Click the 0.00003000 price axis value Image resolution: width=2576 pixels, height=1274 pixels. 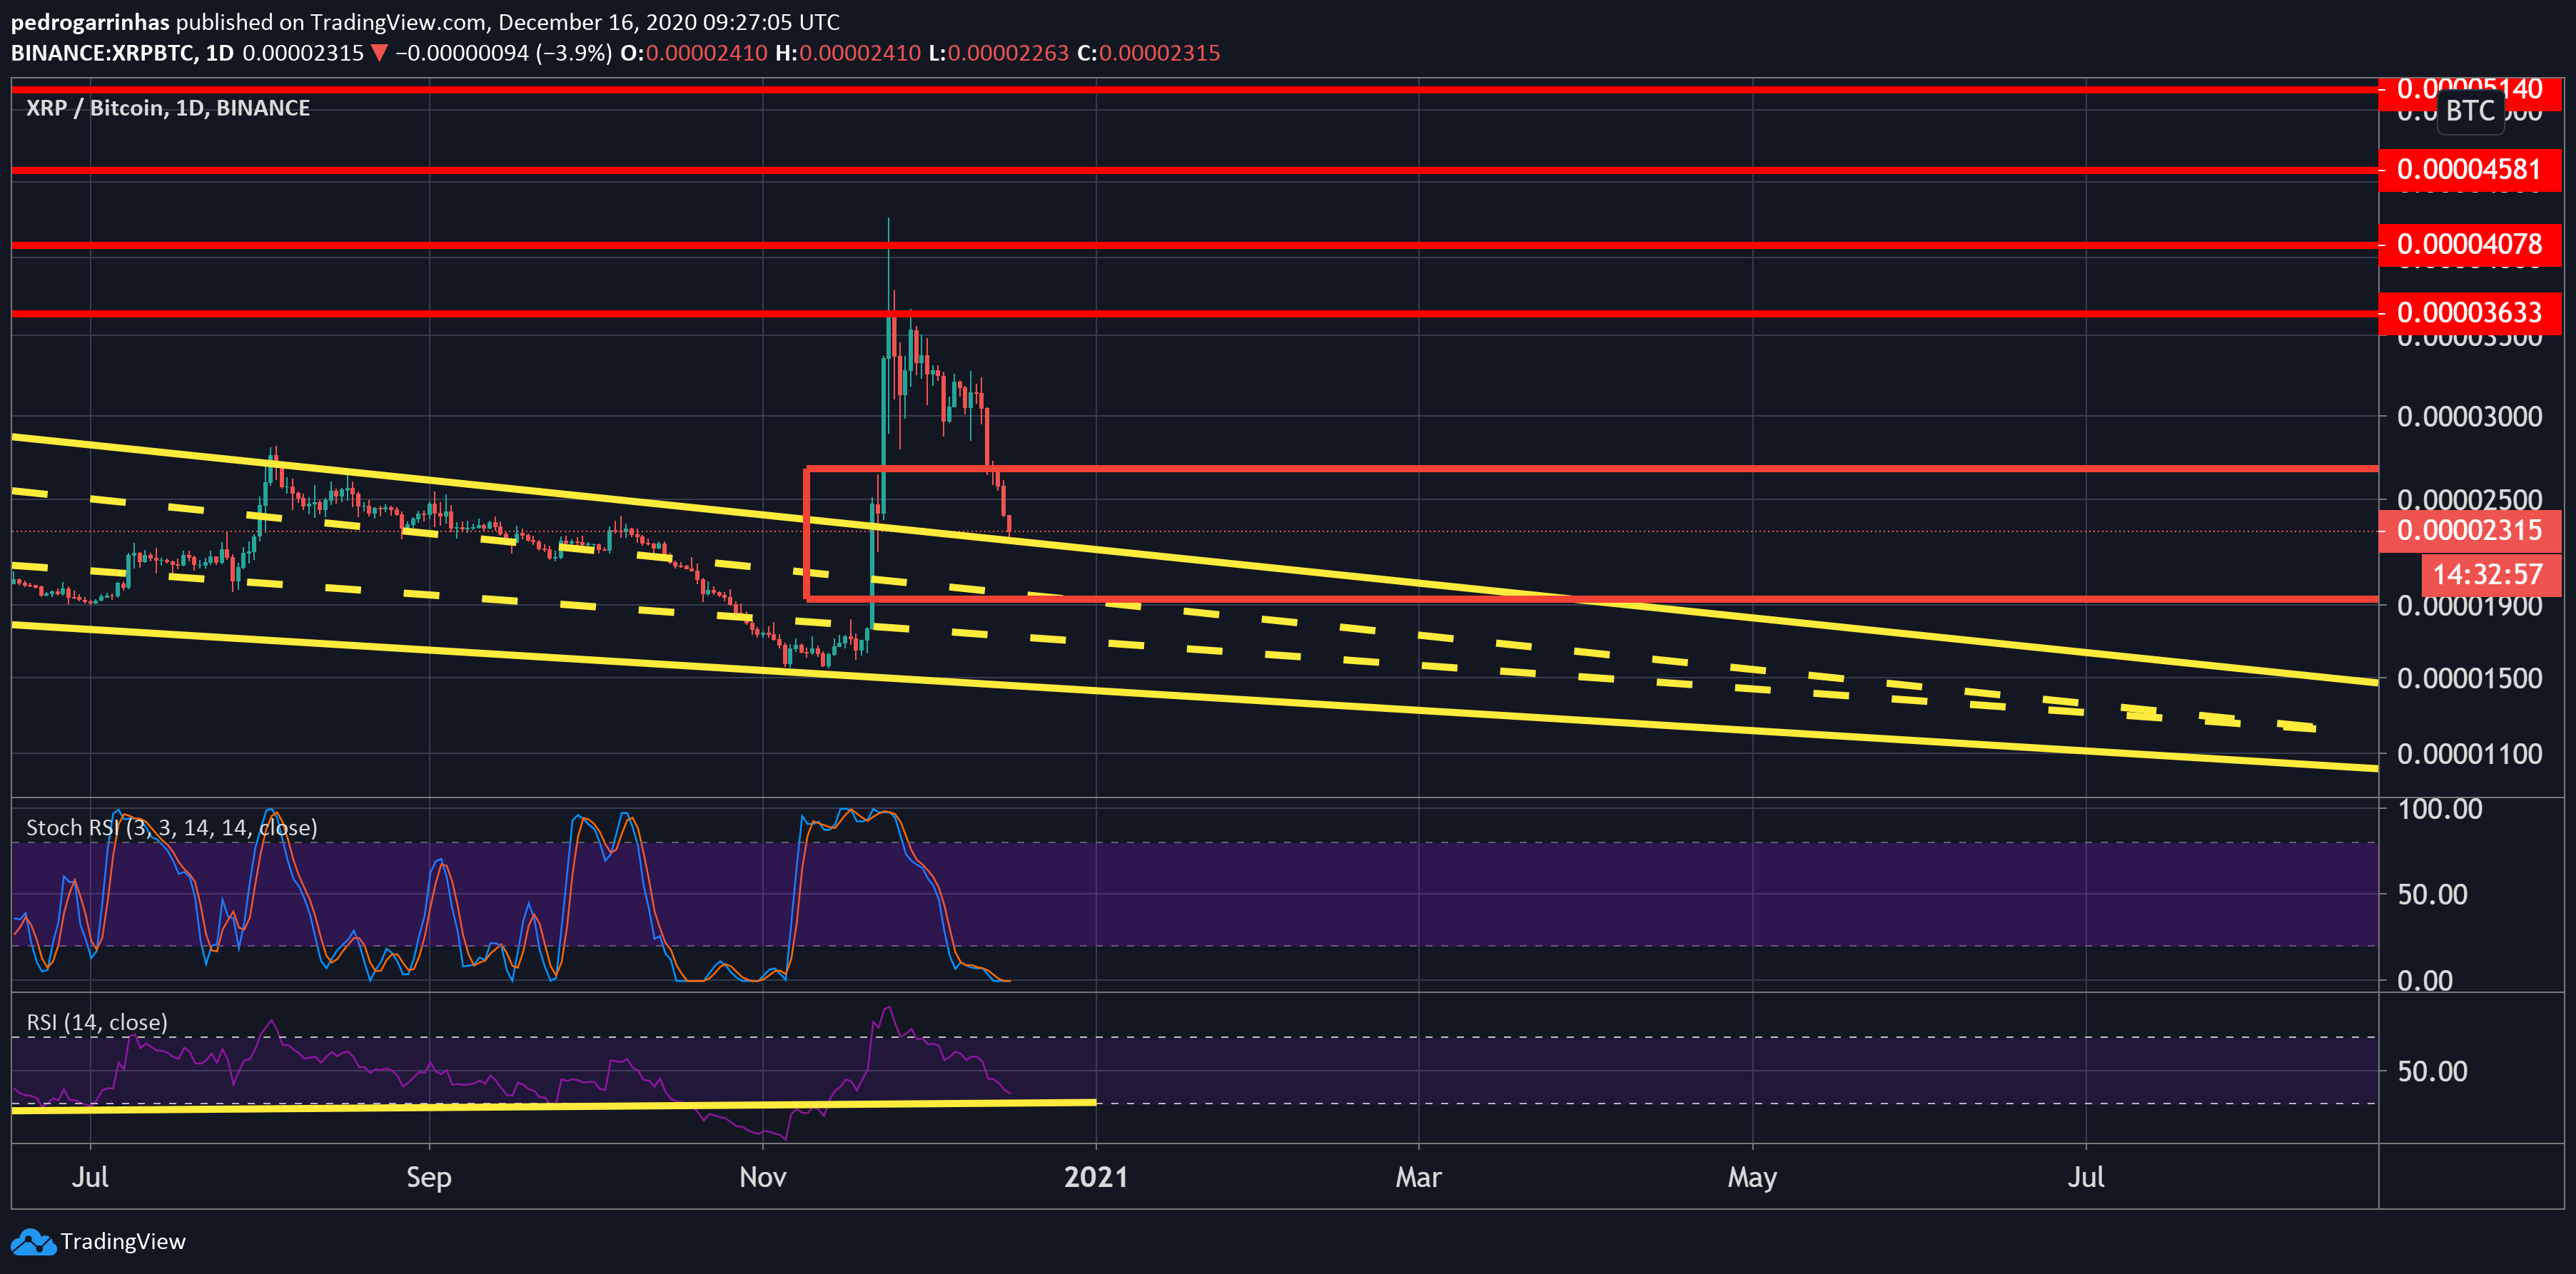tap(2470, 417)
